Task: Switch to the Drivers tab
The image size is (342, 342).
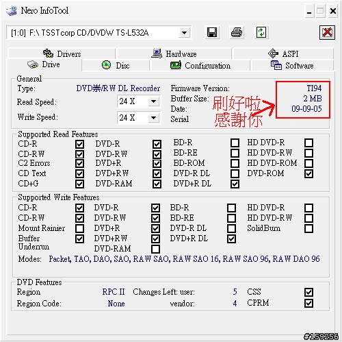Action: tap(62, 53)
